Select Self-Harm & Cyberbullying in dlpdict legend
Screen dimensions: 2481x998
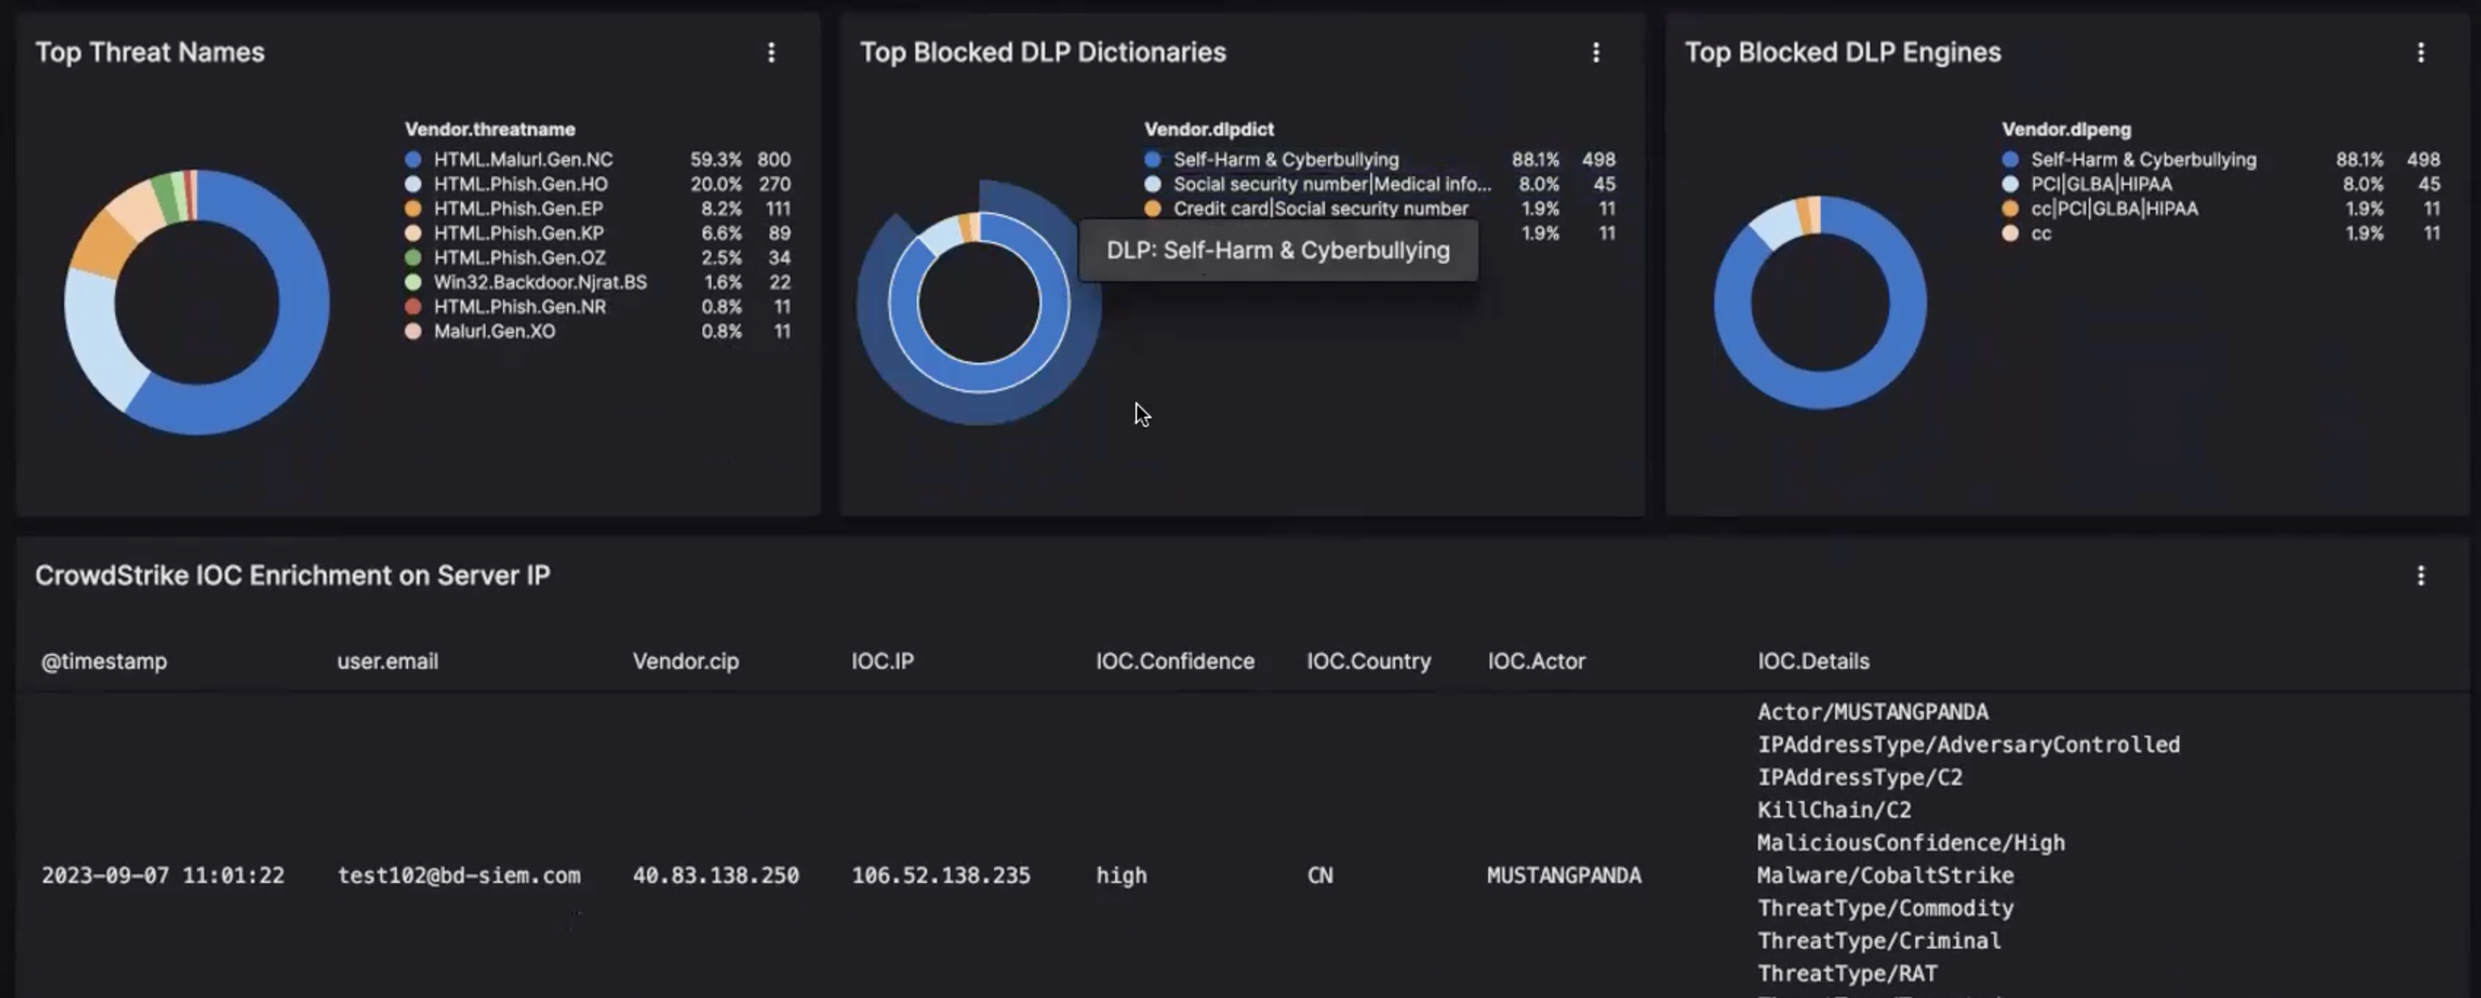[1285, 160]
